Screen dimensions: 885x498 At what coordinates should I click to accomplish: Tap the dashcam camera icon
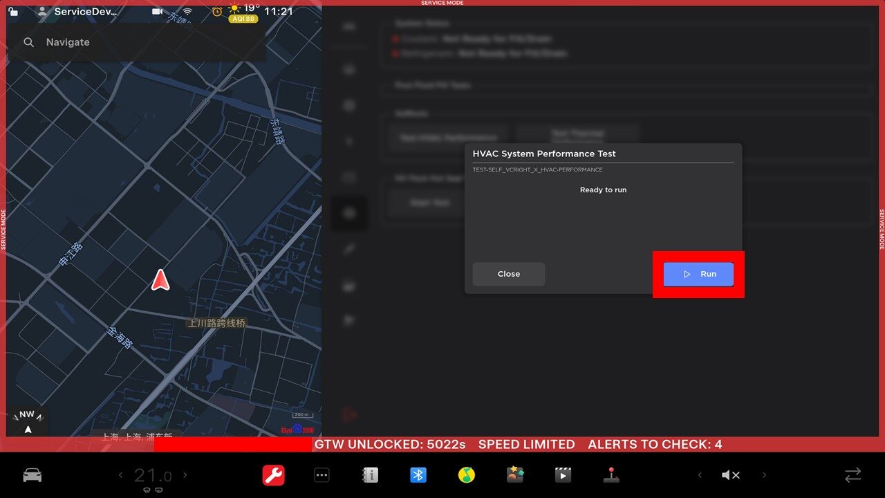click(158, 12)
